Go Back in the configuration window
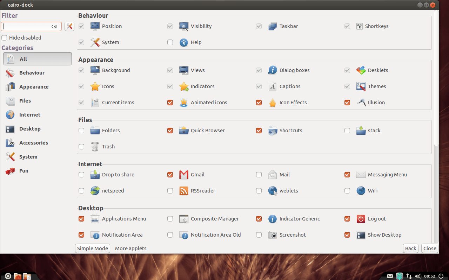Screen dimensions: 449x280 point(411,248)
